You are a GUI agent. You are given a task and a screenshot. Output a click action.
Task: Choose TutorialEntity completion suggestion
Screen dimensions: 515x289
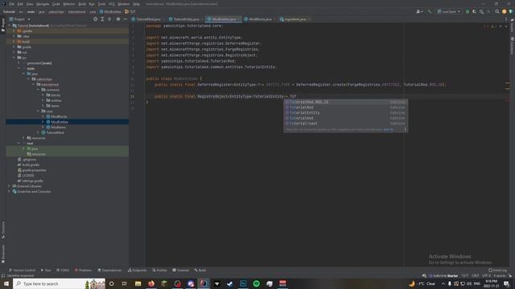click(x=345, y=112)
